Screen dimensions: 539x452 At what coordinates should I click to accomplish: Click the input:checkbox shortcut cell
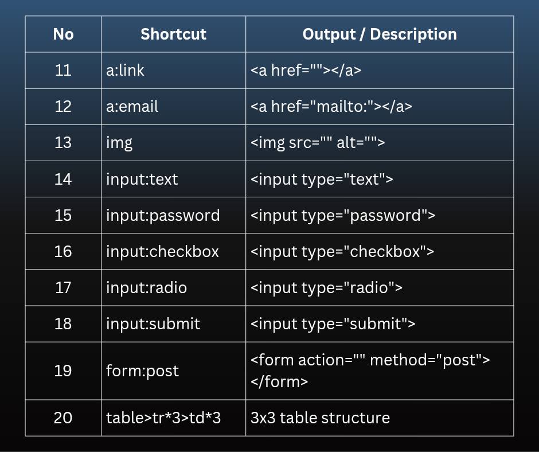tap(173, 251)
